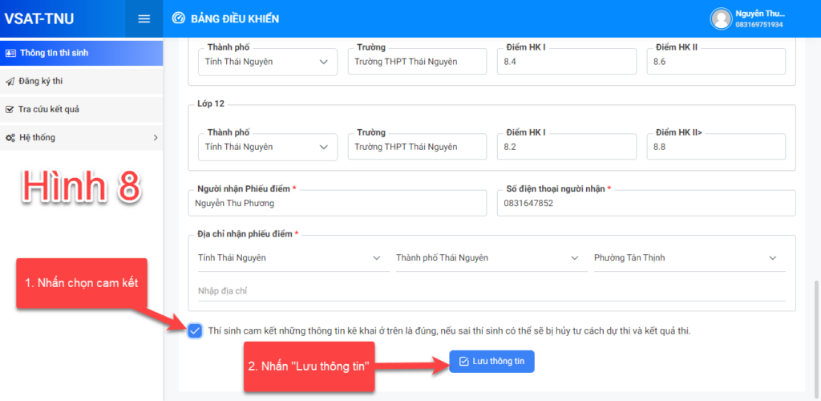Open the Thành phố Thái Nguyên district dropdown
The width and height of the screenshot is (821, 401).
point(487,257)
